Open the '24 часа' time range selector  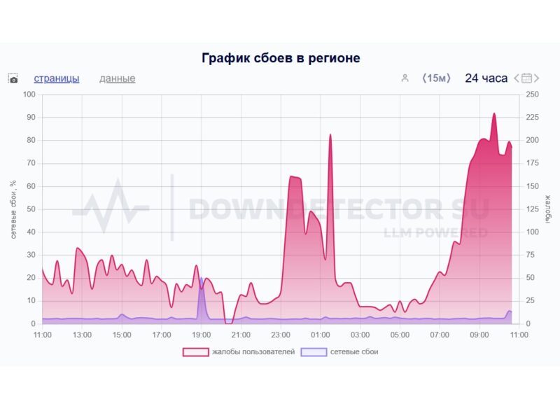(486, 78)
